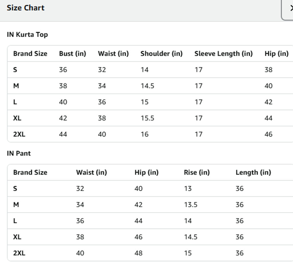Click Kurta Top's Hip (in) column header

276,54
